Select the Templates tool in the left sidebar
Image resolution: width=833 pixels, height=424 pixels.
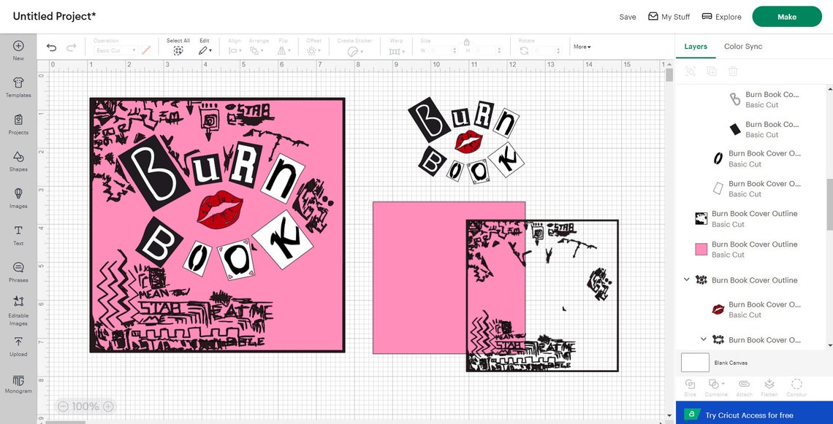pyautogui.click(x=18, y=86)
